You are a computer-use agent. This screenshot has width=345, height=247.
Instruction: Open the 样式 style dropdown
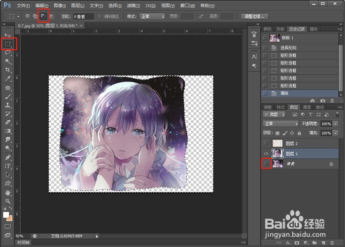[x=152, y=16]
